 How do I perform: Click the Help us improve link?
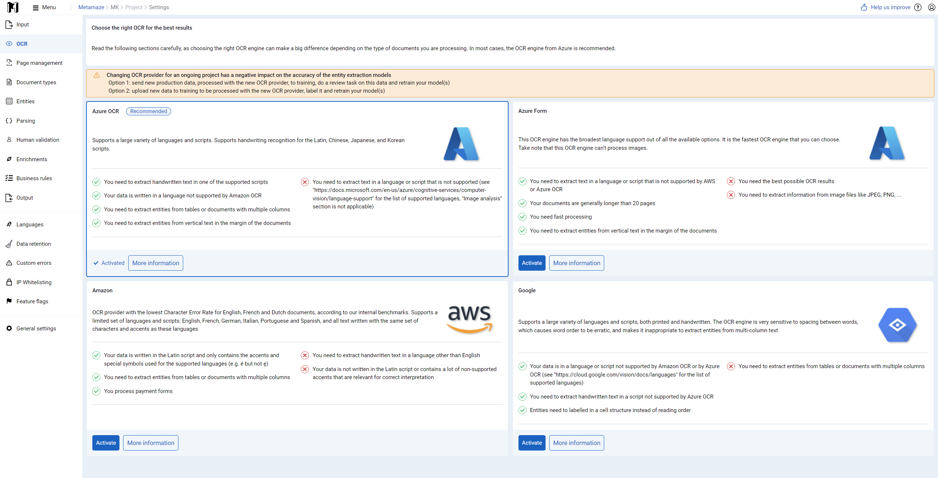[x=891, y=7]
